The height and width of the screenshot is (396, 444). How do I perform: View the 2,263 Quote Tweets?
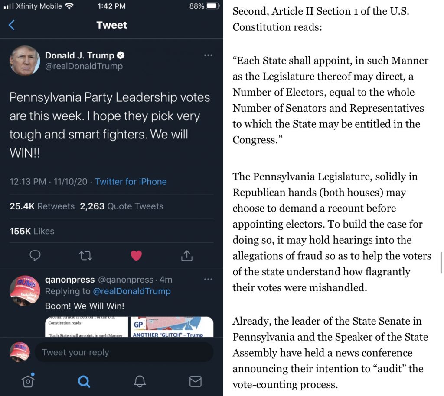click(x=121, y=206)
